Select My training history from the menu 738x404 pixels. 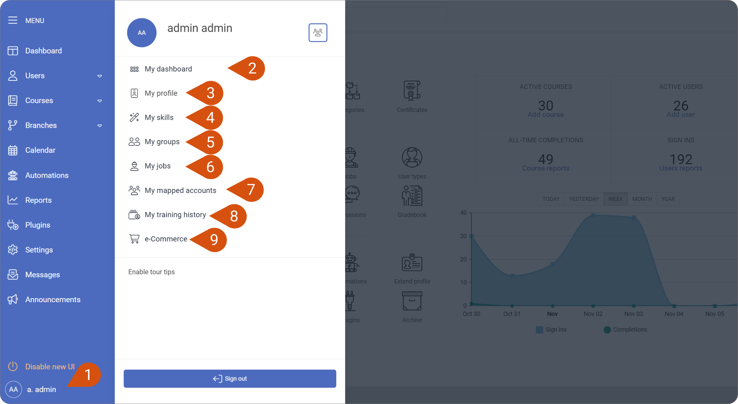pyautogui.click(x=175, y=214)
